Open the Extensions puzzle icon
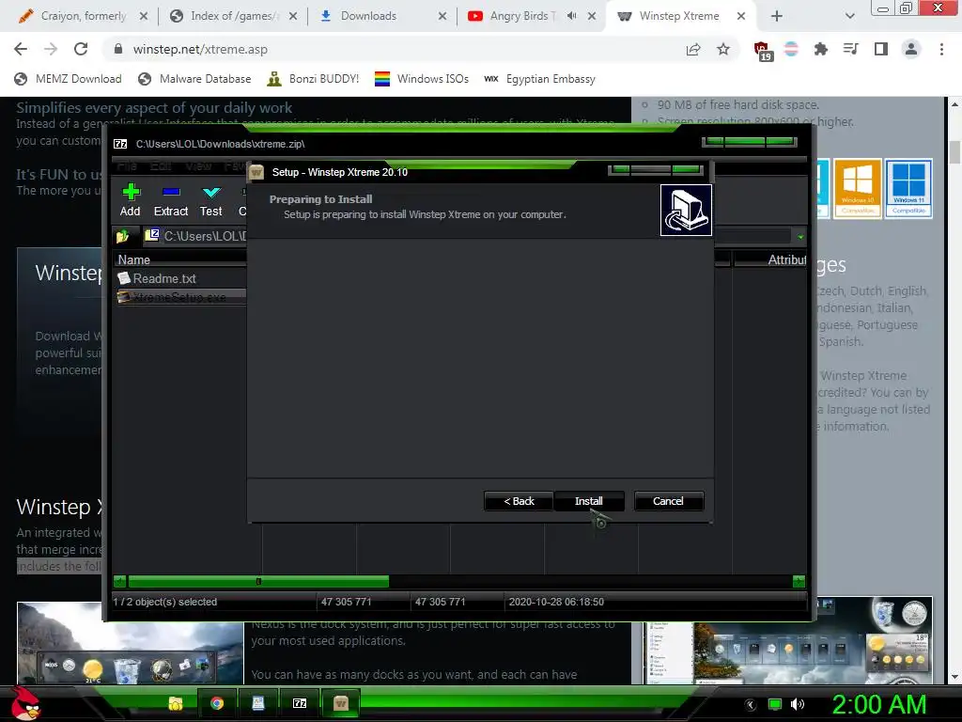 tap(821, 49)
